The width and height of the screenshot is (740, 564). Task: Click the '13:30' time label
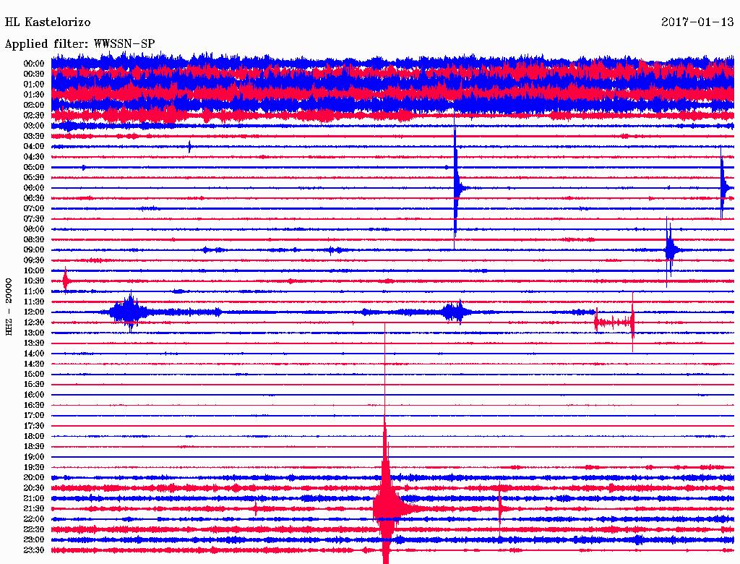[34, 343]
